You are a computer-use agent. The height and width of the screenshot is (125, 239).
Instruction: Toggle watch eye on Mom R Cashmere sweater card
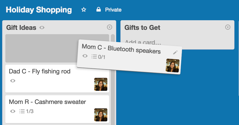tap(13, 111)
